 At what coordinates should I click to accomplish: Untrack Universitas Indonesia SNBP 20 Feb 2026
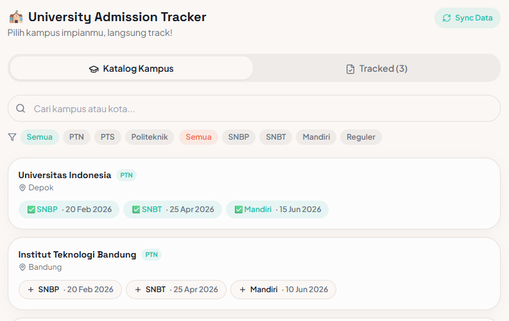69,210
